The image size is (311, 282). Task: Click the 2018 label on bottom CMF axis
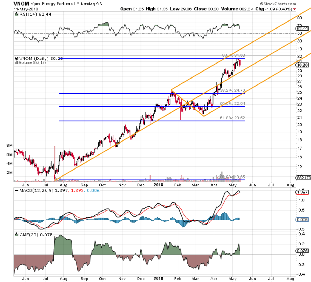pyautogui.click(x=158, y=278)
